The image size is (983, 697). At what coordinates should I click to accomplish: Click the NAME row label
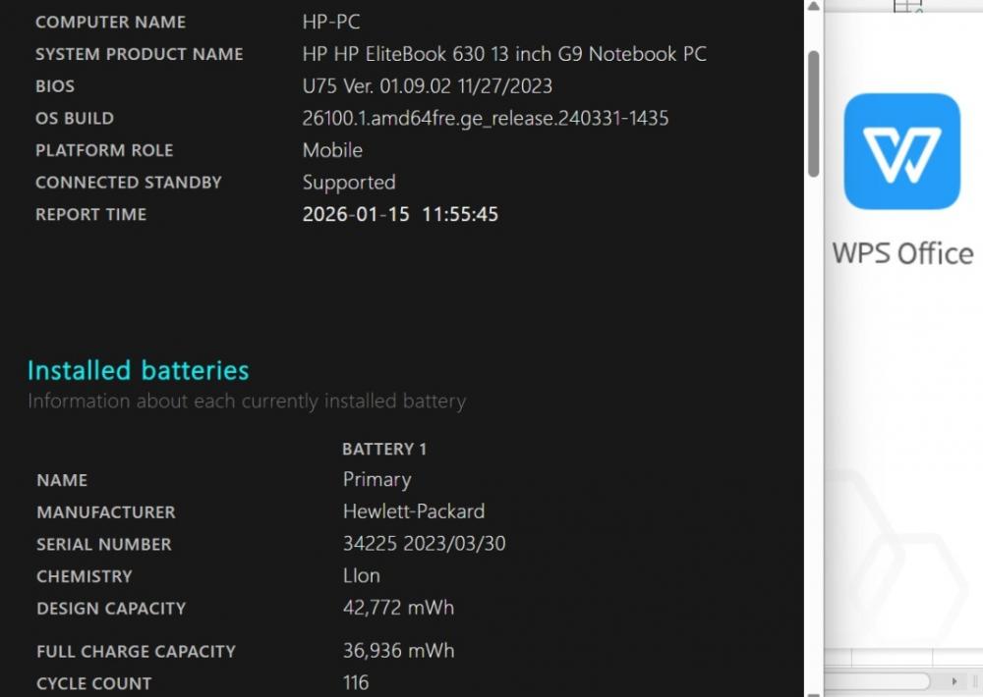(62, 480)
